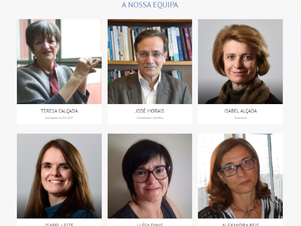Click the 'Consultora' role subtitle

coord(240,118)
